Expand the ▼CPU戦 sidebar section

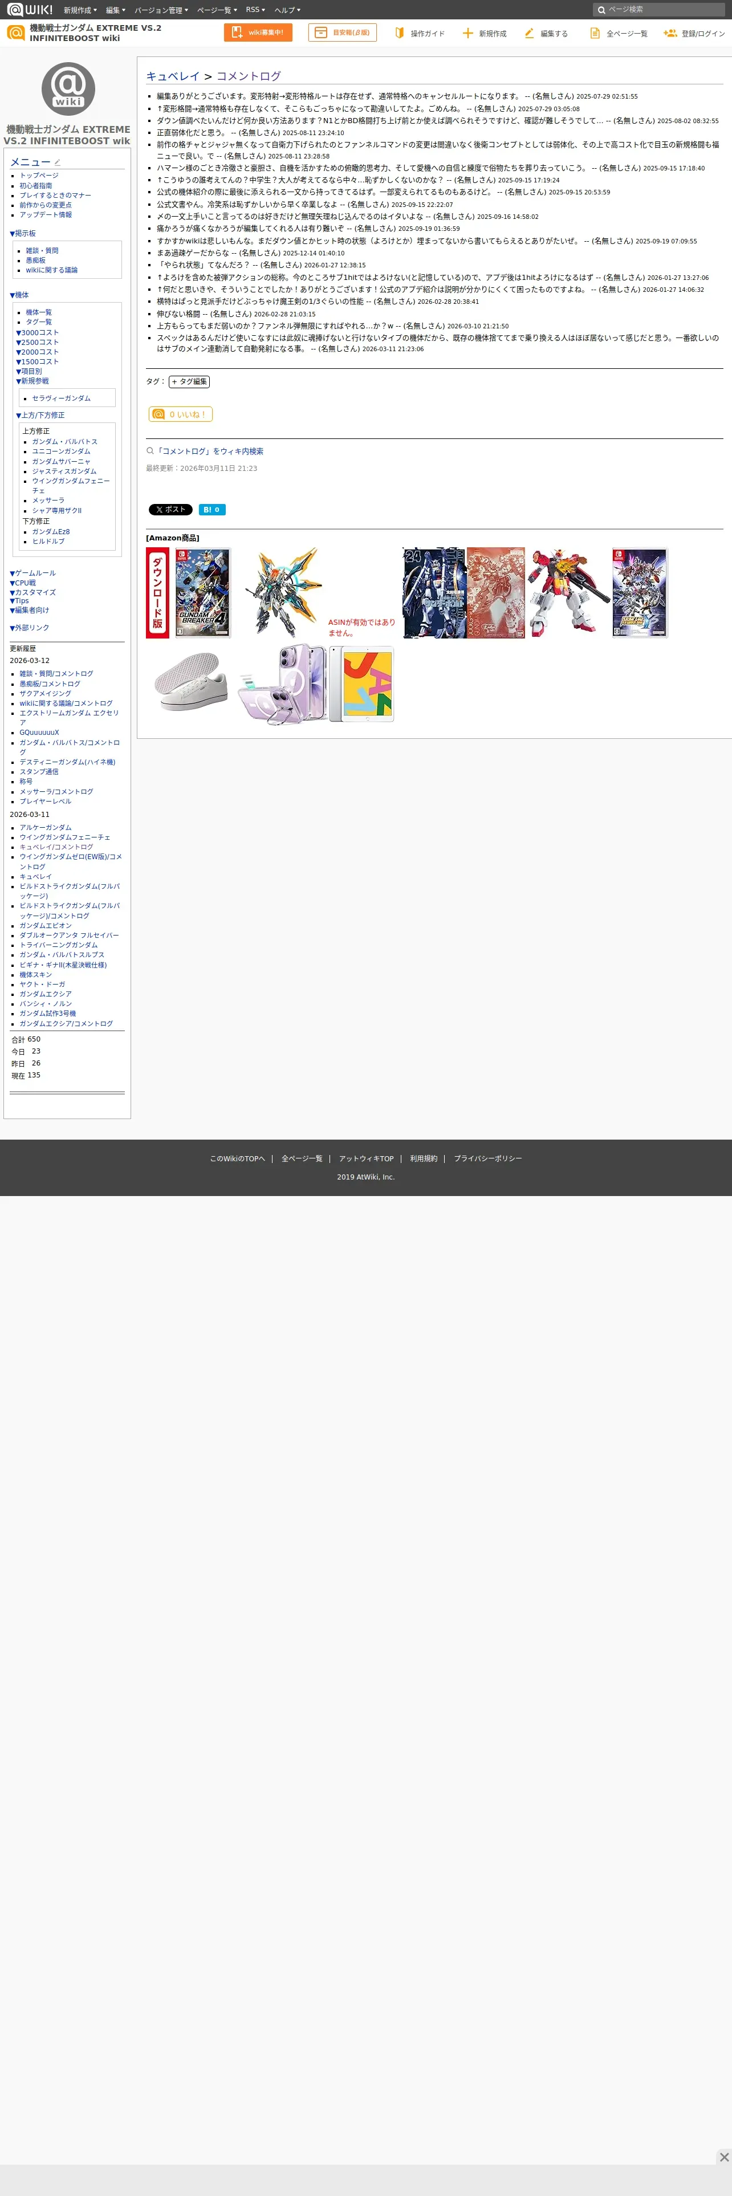[x=23, y=583]
